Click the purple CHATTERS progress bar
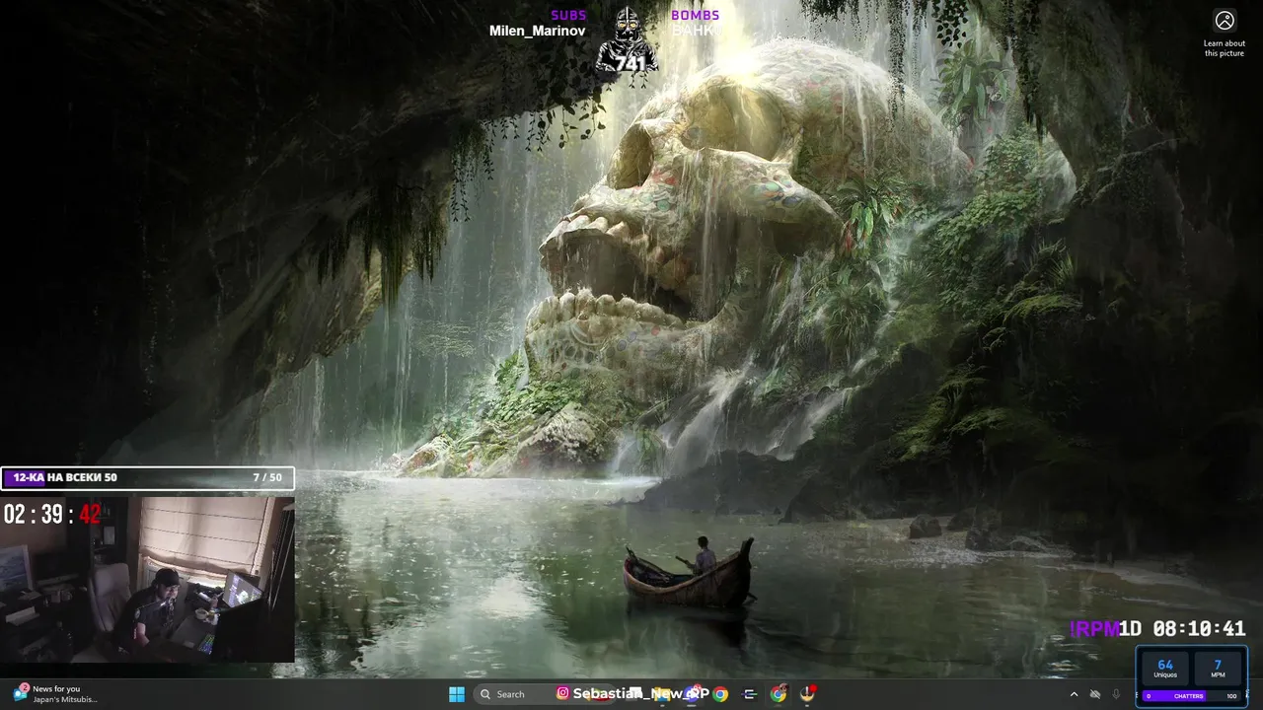The width and height of the screenshot is (1263, 710). 1191,696
